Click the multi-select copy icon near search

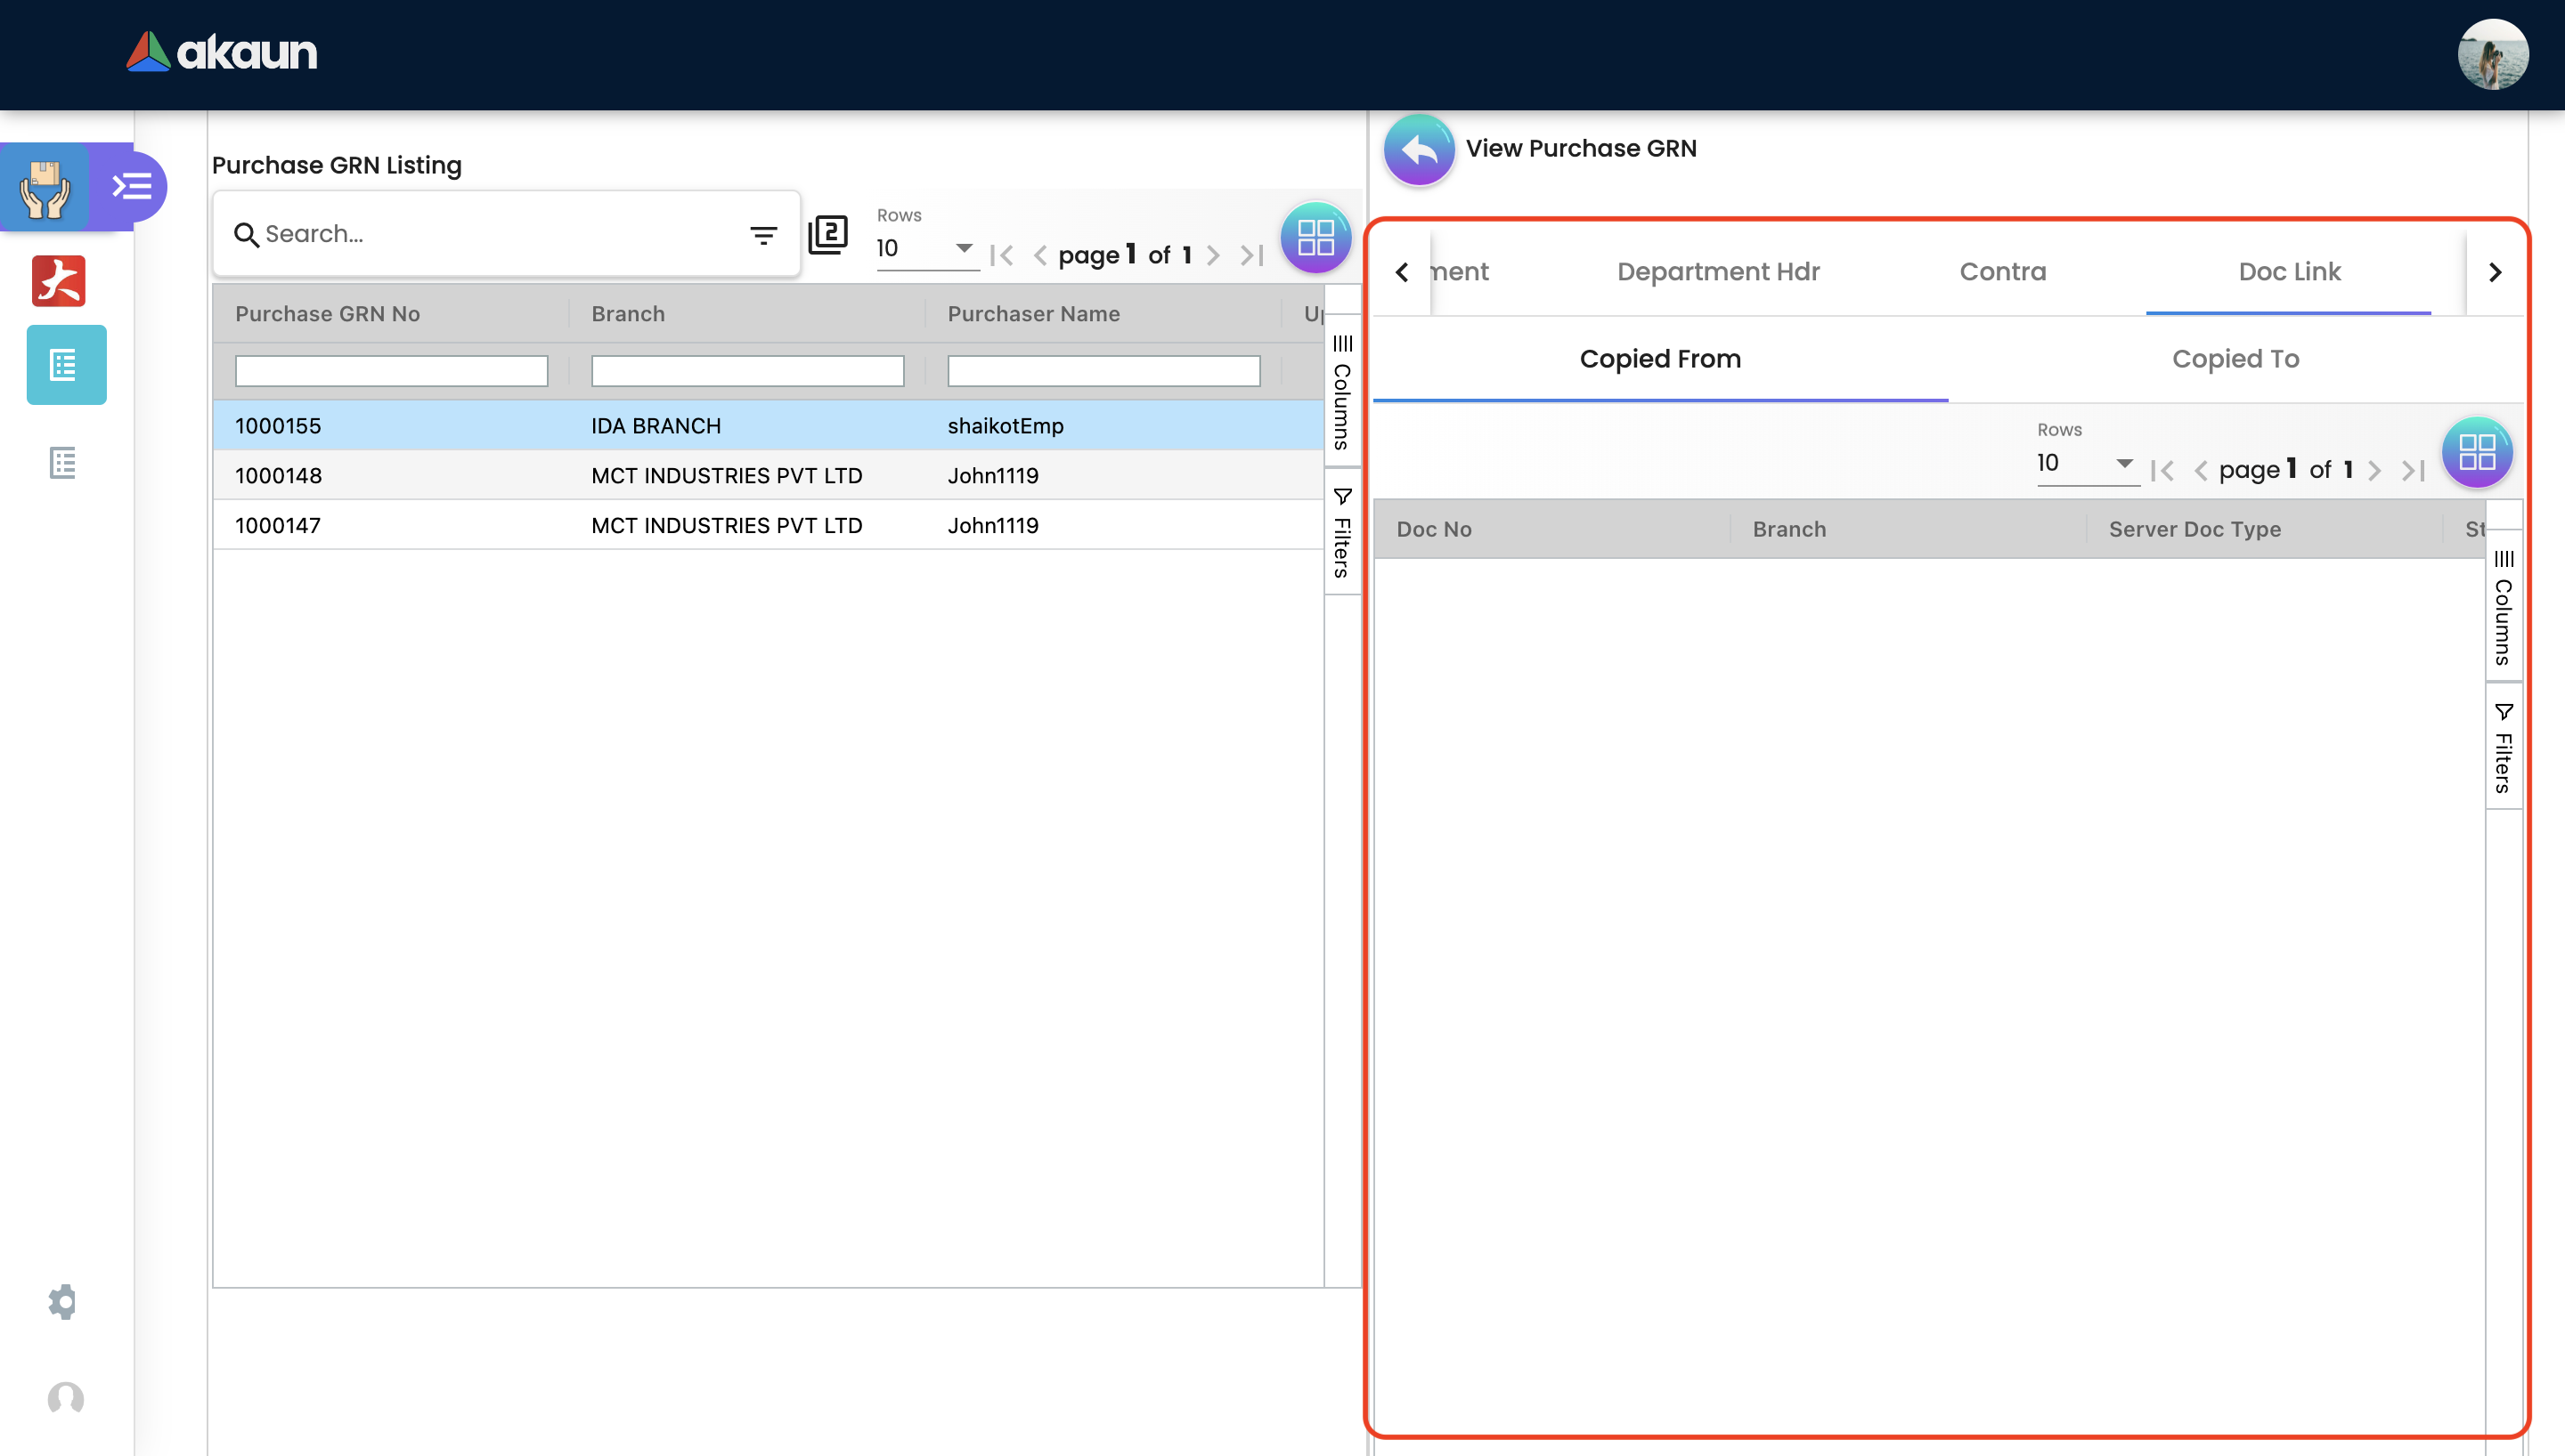tap(828, 235)
